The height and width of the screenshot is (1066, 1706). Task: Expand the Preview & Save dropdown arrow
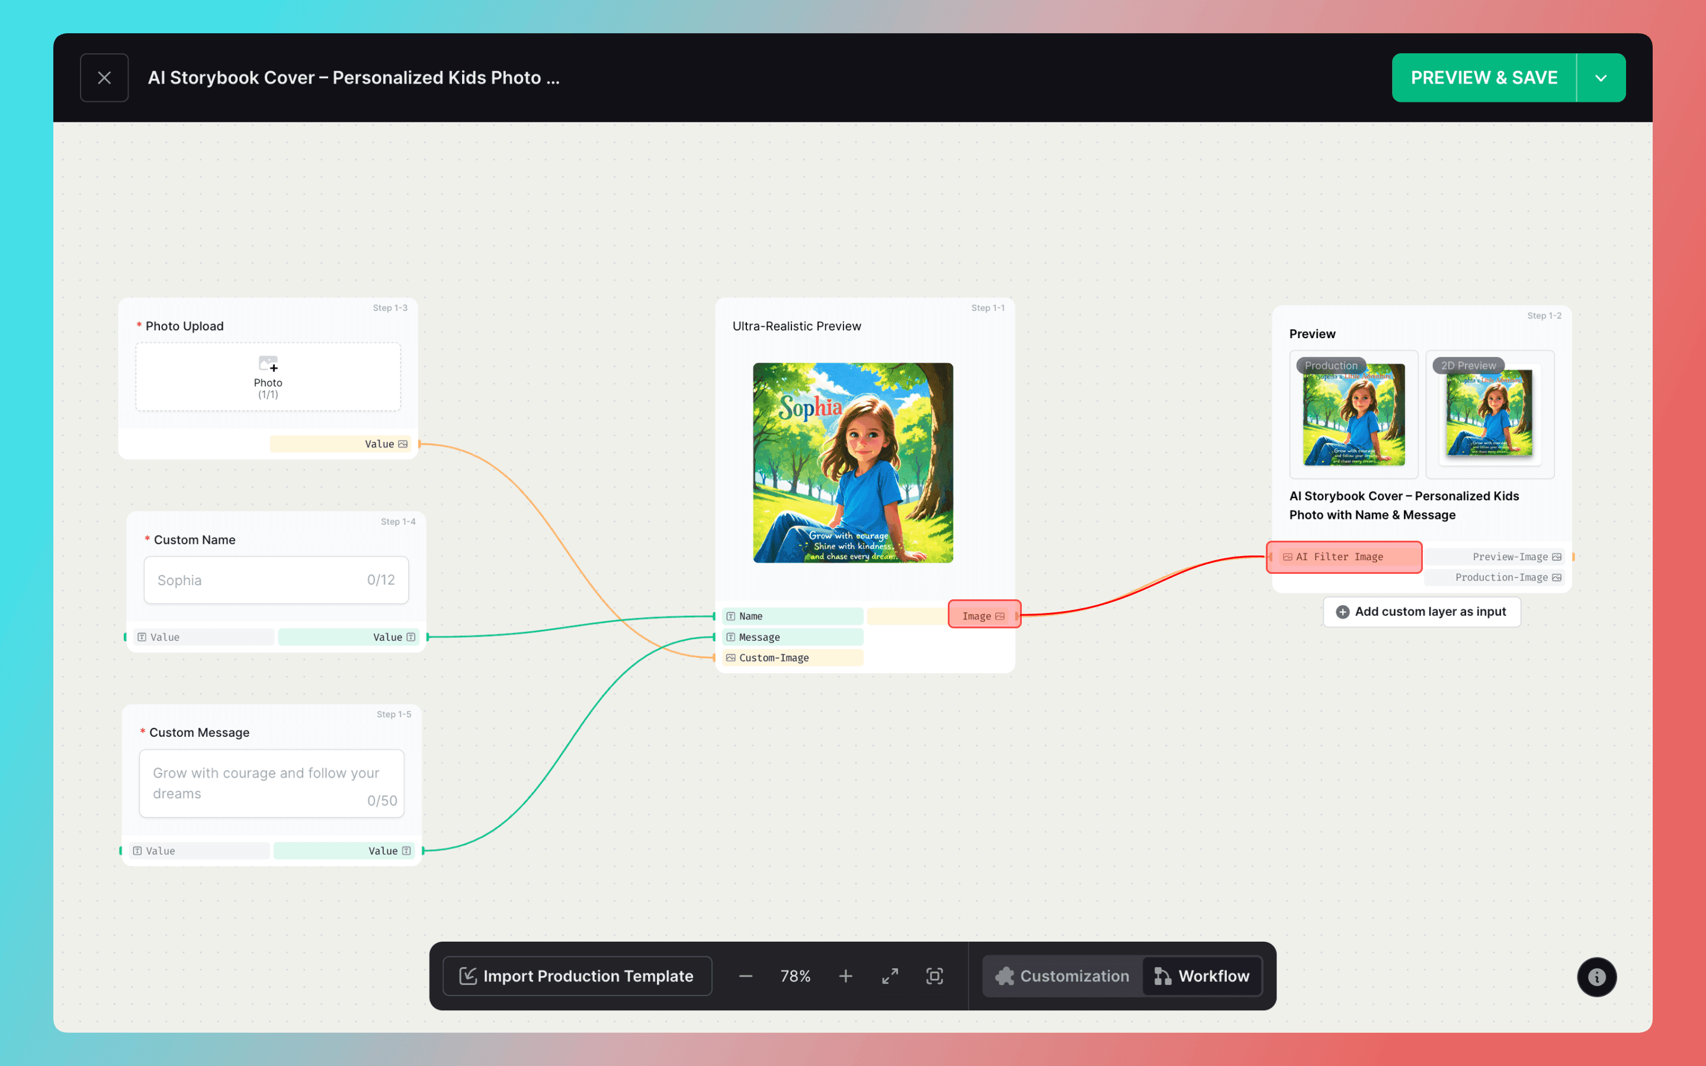point(1601,78)
